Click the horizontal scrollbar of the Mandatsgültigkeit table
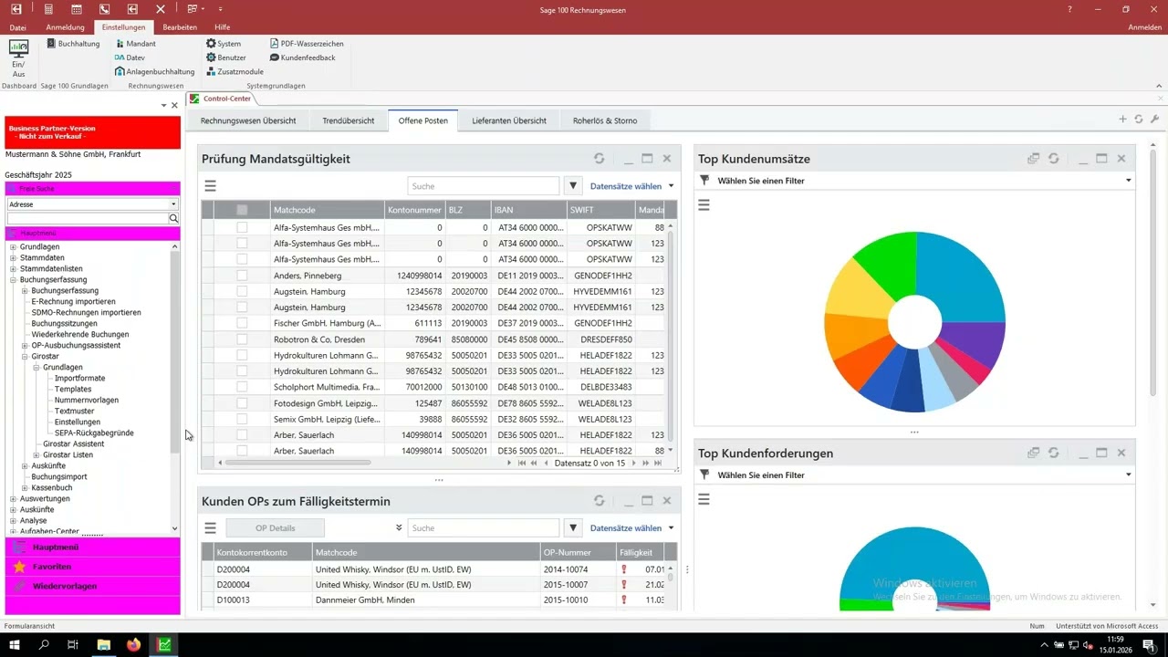This screenshot has width=1168, height=657. [297, 463]
